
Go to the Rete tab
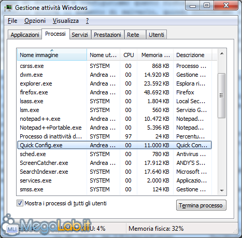pos(135,35)
